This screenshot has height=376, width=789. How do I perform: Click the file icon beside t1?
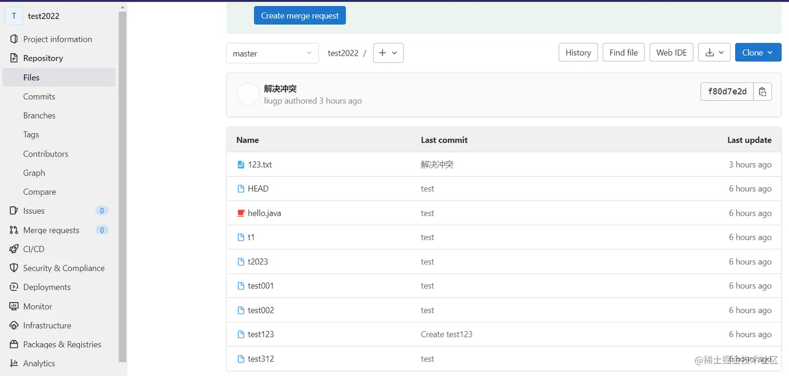pos(241,237)
